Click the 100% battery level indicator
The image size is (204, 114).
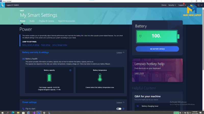pyautogui.click(x=157, y=37)
